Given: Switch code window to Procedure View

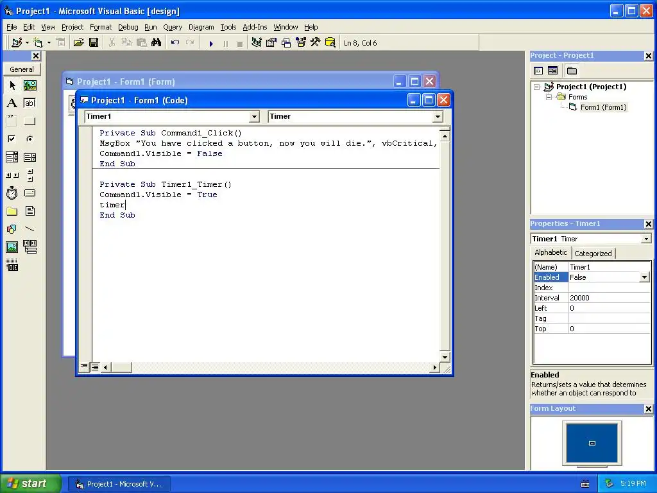Looking at the screenshot, I should click(x=84, y=367).
